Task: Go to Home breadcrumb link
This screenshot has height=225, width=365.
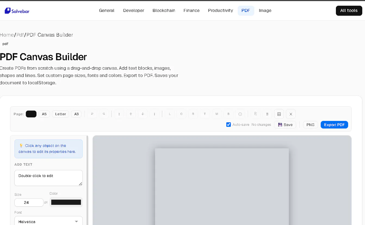Action: [7, 35]
